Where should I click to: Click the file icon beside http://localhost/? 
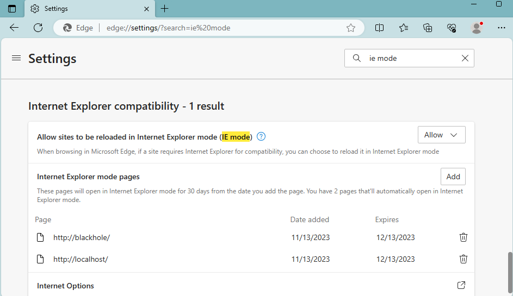40,259
